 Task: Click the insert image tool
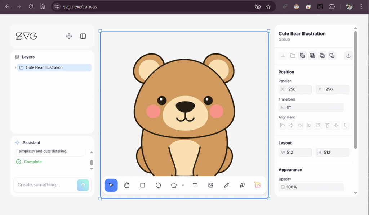coord(211,185)
